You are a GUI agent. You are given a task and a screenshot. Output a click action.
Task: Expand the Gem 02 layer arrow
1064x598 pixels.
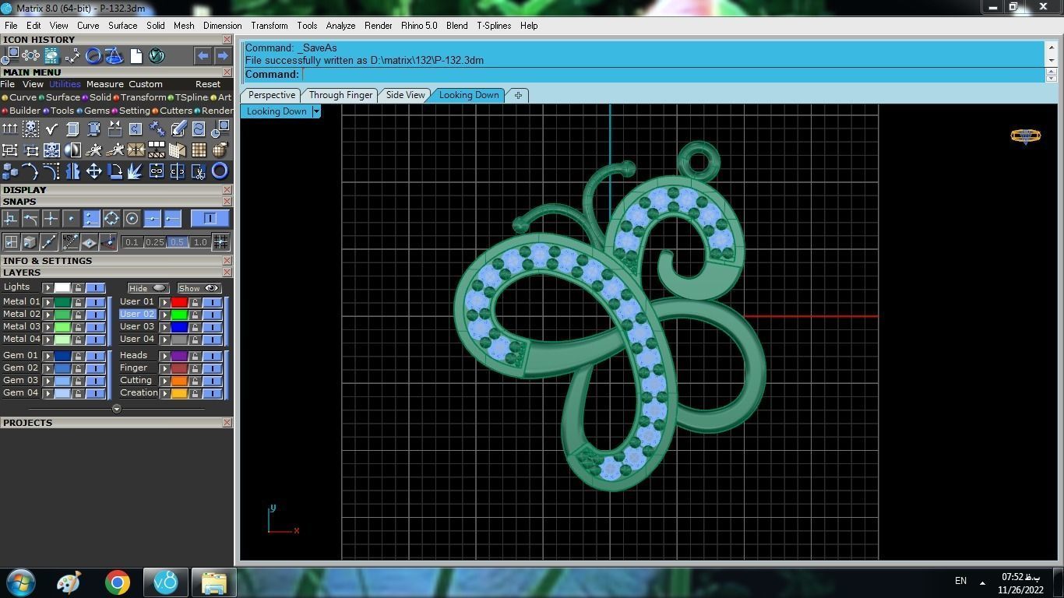point(48,368)
